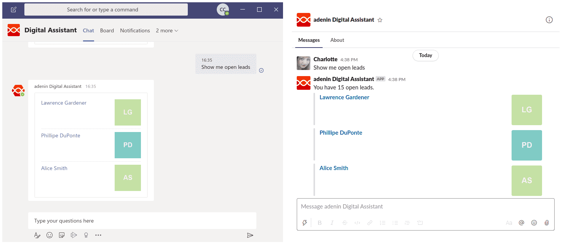563x245 pixels.
Task: Open Phillipe DuPonte link in Slack
Action: pyautogui.click(x=341, y=133)
